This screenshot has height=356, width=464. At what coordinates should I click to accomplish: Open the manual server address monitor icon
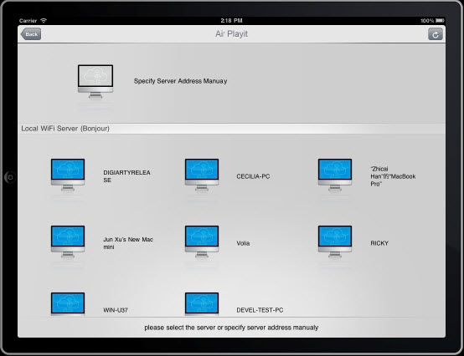tap(95, 81)
